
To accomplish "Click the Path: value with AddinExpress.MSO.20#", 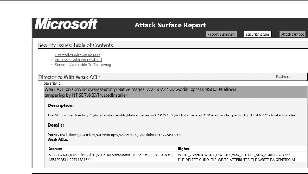I will pyautogui.click(x=120, y=135).
